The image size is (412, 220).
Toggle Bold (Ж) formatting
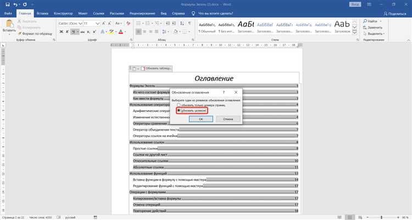(61, 32)
